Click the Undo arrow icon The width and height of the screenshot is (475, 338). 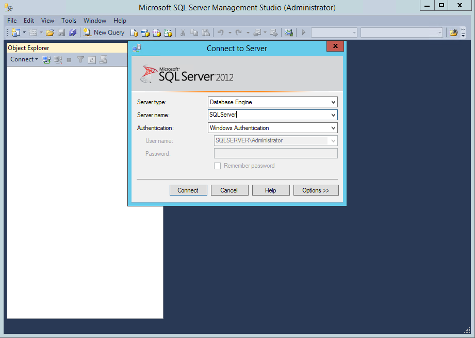[x=221, y=33]
